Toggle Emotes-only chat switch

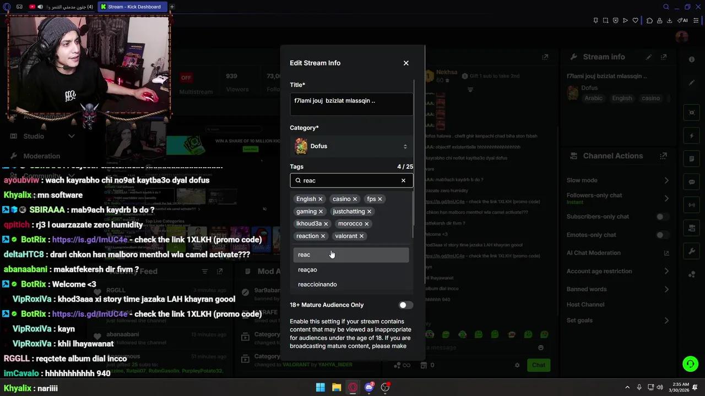(662, 235)
